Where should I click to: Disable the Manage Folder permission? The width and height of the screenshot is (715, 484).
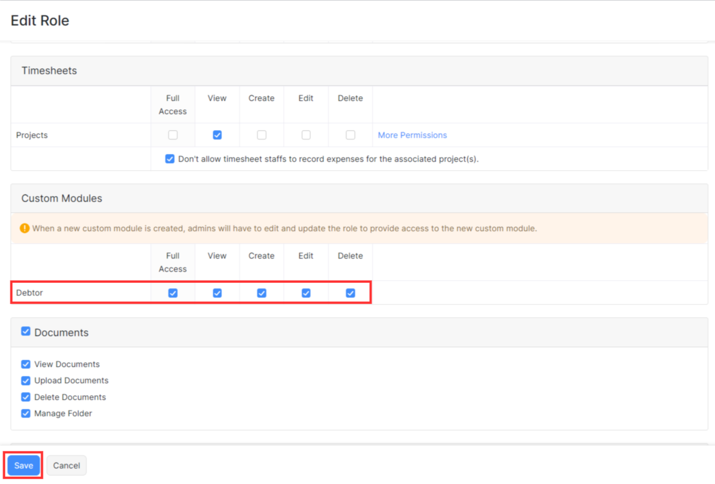[25, 413]
